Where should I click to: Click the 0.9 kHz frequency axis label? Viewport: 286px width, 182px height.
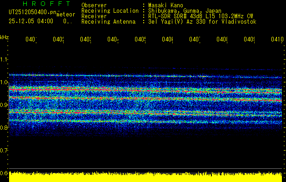click(4, 105)
